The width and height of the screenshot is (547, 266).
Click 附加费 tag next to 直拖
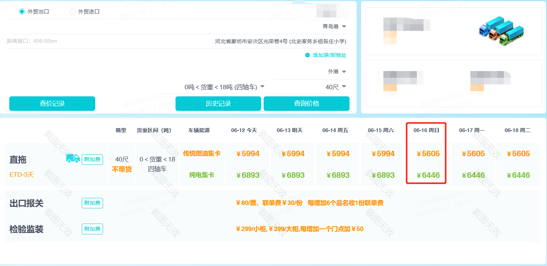click(92, 160)
